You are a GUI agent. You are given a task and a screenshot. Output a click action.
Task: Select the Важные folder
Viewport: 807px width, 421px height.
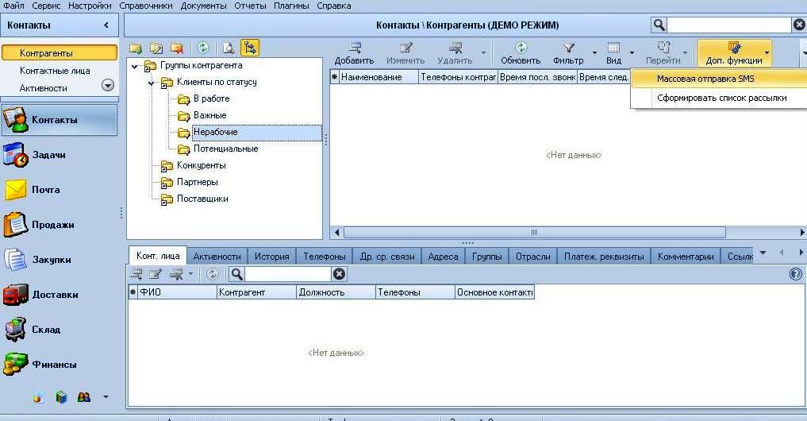pyautogui.click(x=210, y=115)
